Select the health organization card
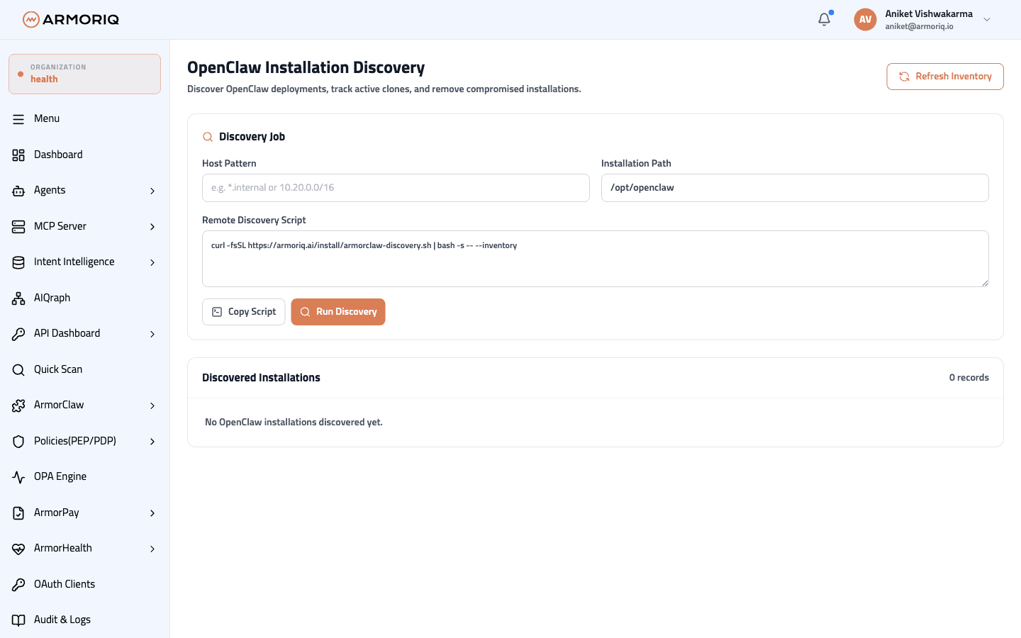The width and height of the screenshot is (1021, 638). [84, 74]
